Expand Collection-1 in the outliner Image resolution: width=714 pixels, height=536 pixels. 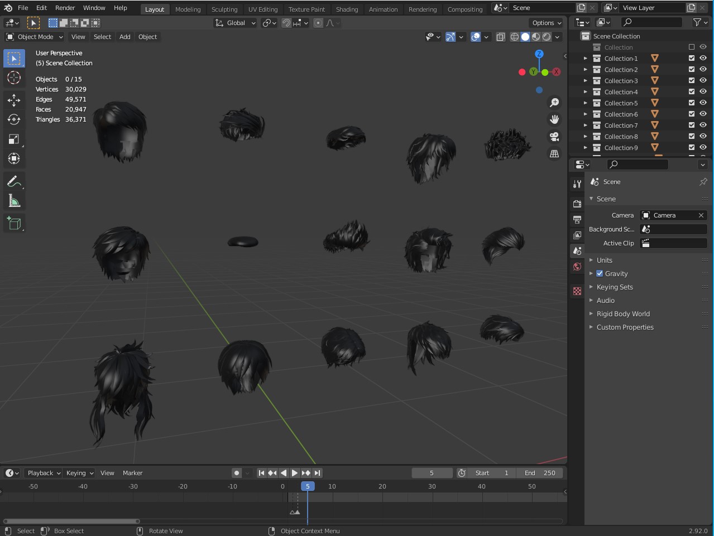point(585,59)
